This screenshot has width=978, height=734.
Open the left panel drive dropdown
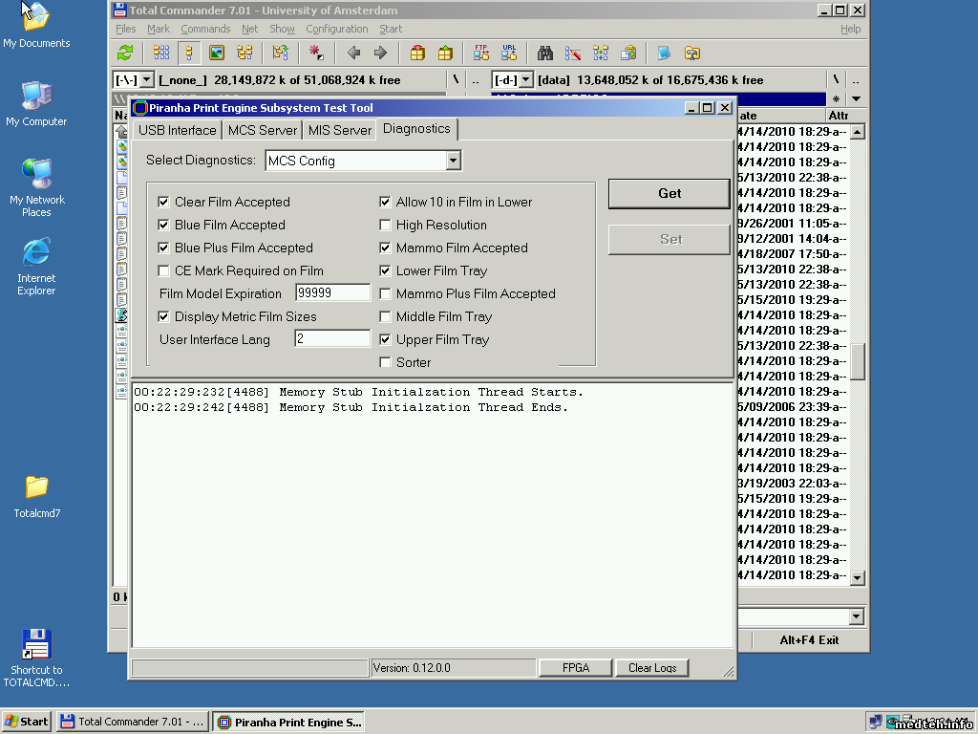146,80
